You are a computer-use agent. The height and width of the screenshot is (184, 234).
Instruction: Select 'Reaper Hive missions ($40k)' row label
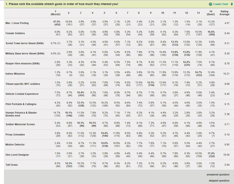pos(23,63)
